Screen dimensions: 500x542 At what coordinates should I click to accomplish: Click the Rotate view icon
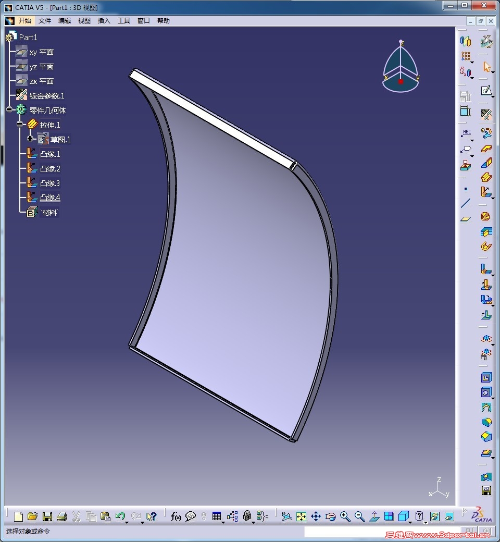[330, 516]
